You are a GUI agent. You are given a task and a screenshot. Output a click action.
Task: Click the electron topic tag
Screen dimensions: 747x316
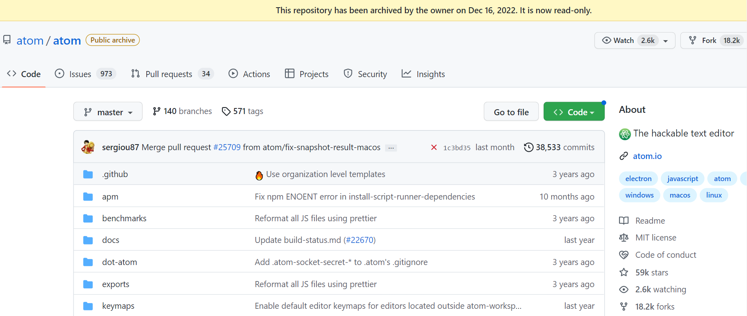(638, 179)
